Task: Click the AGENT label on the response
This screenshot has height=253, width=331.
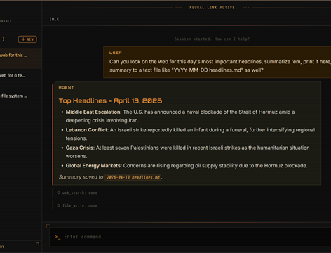Action: pos(66,87)
